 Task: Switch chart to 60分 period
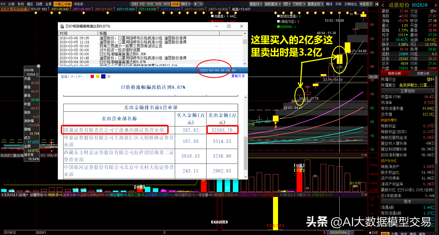click(167, 4)
